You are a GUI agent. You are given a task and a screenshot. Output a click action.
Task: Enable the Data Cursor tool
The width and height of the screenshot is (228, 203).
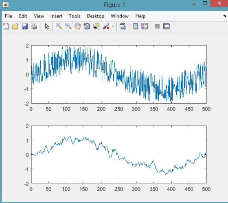(96, 26)
